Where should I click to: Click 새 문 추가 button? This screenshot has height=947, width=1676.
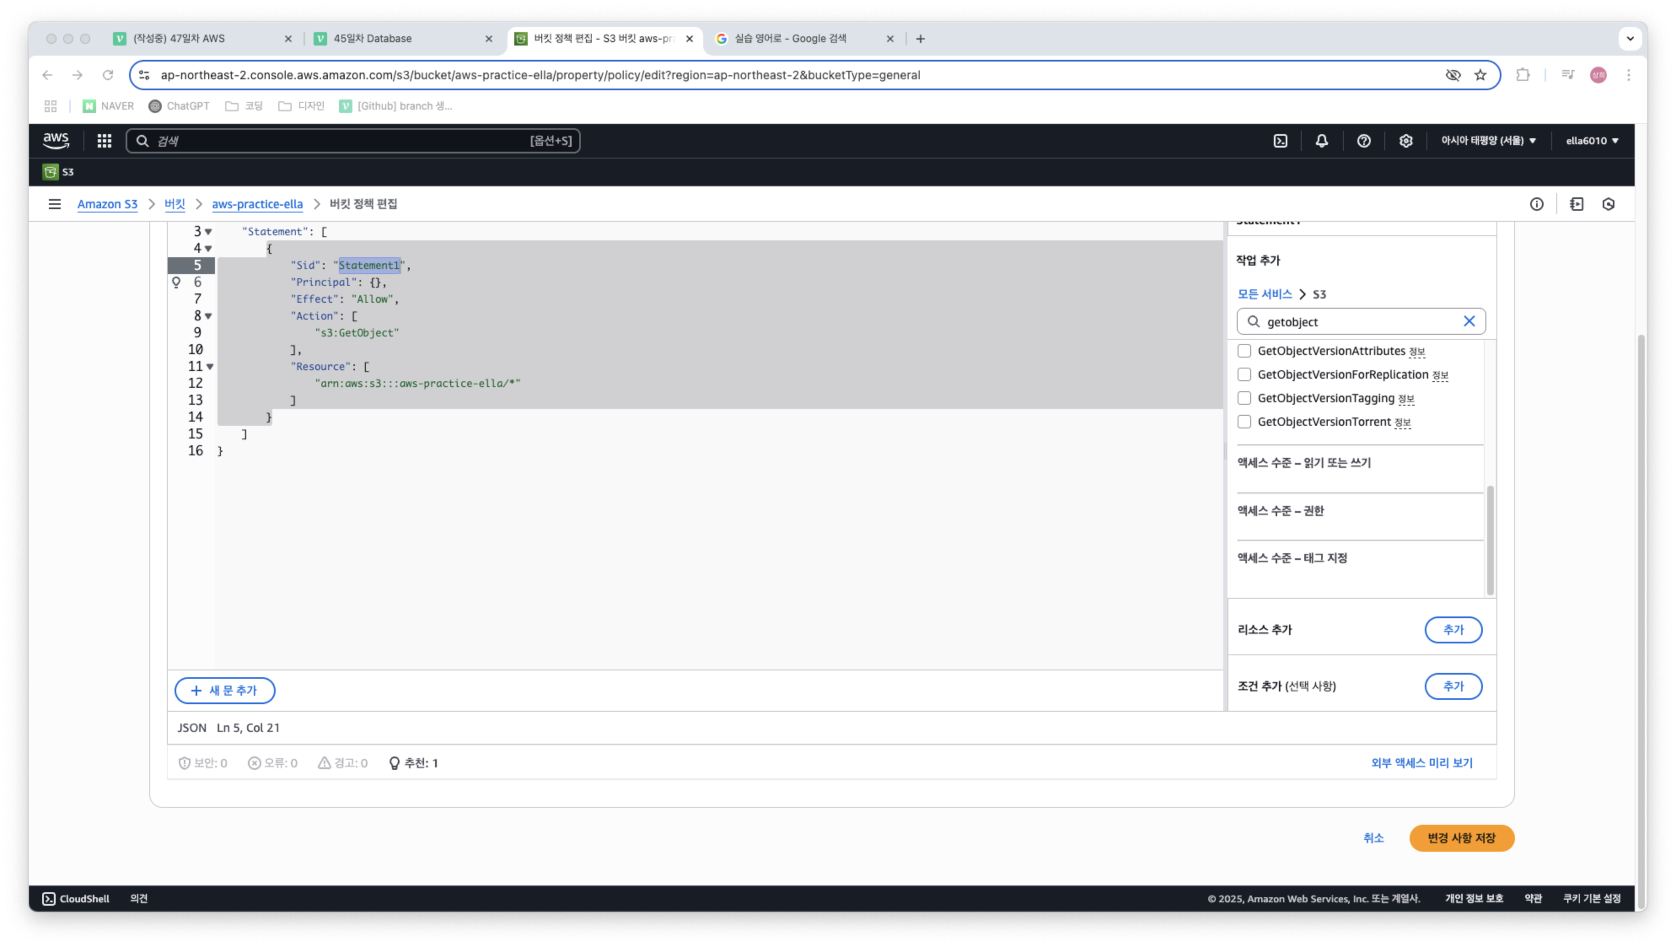coord(224,690)
